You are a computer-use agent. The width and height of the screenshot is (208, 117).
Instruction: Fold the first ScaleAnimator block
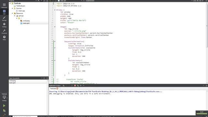pyautogui.click(x=55, y=48)
